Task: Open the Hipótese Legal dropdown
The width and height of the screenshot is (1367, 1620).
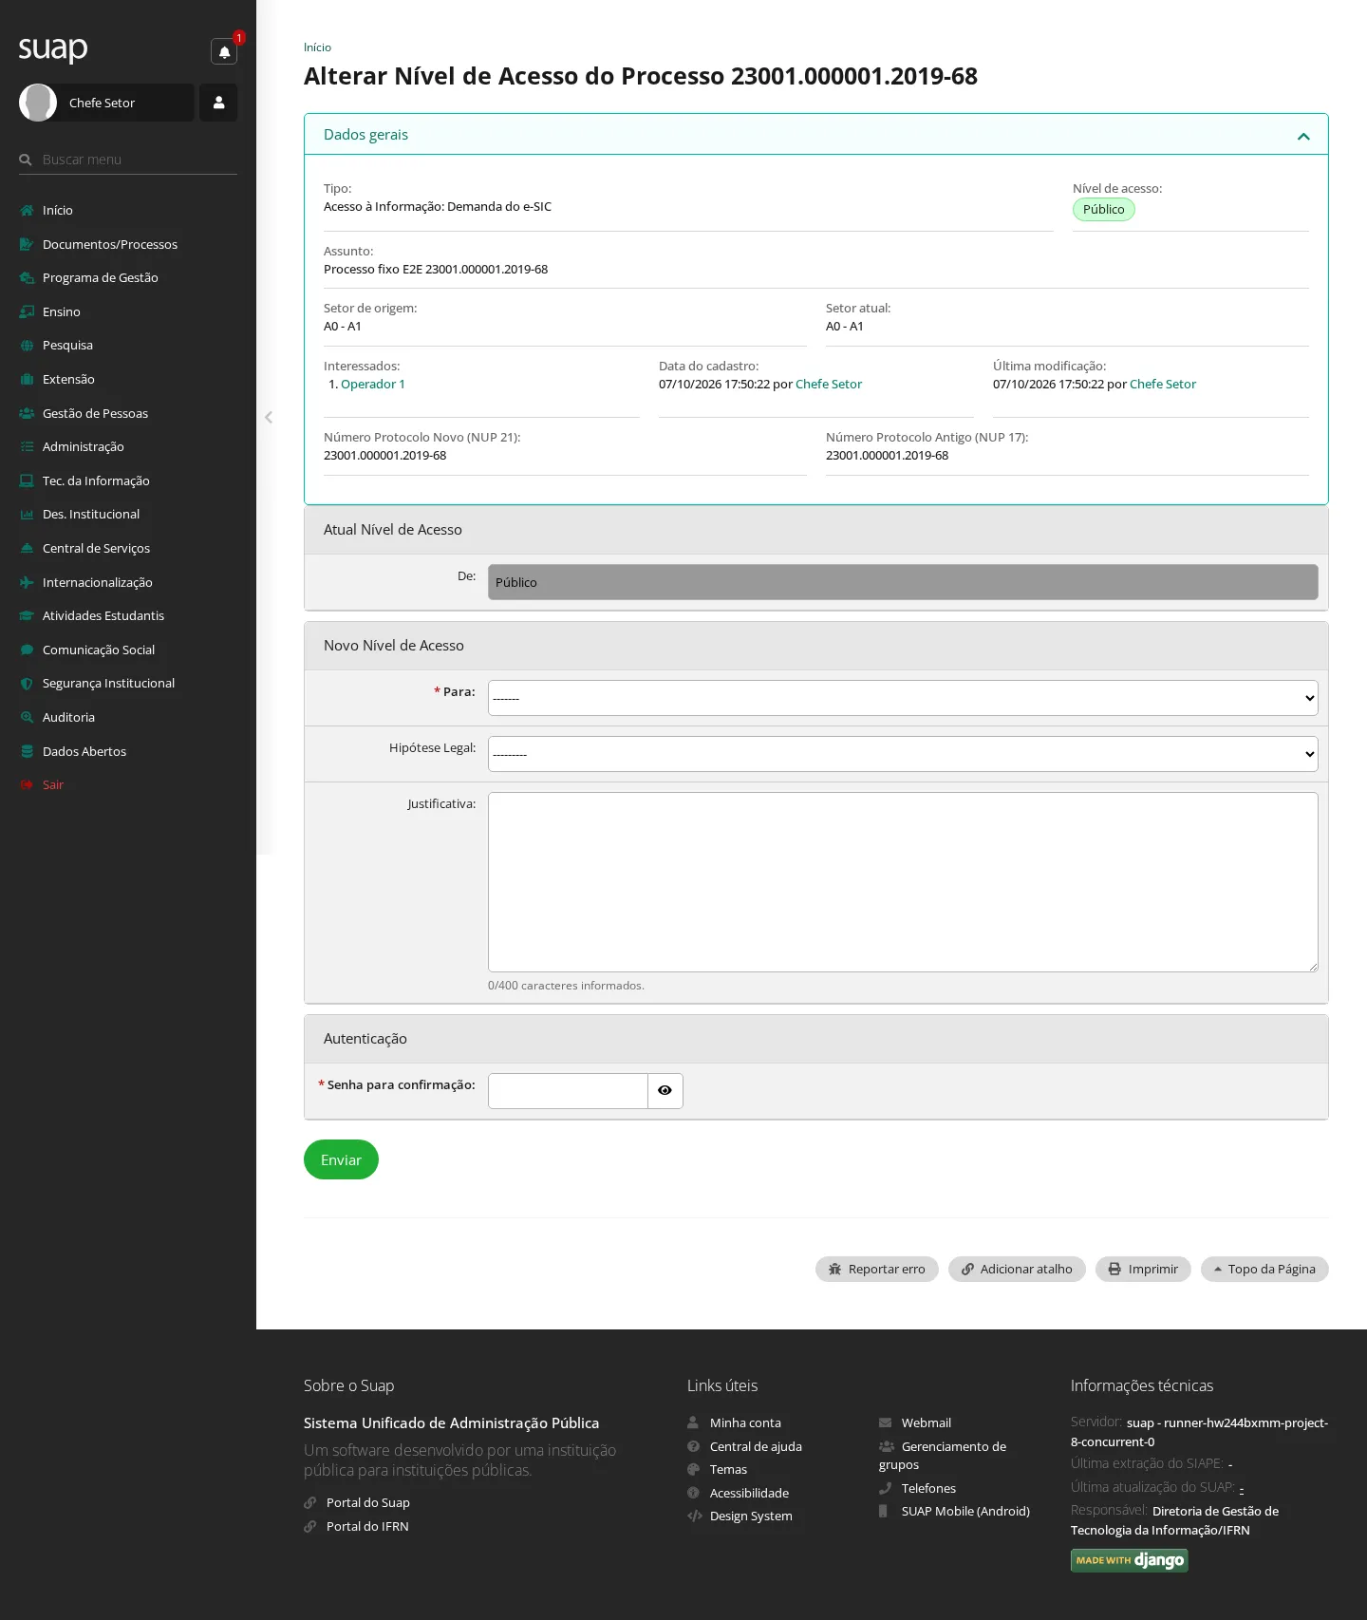Action: (x=903, y=754)
